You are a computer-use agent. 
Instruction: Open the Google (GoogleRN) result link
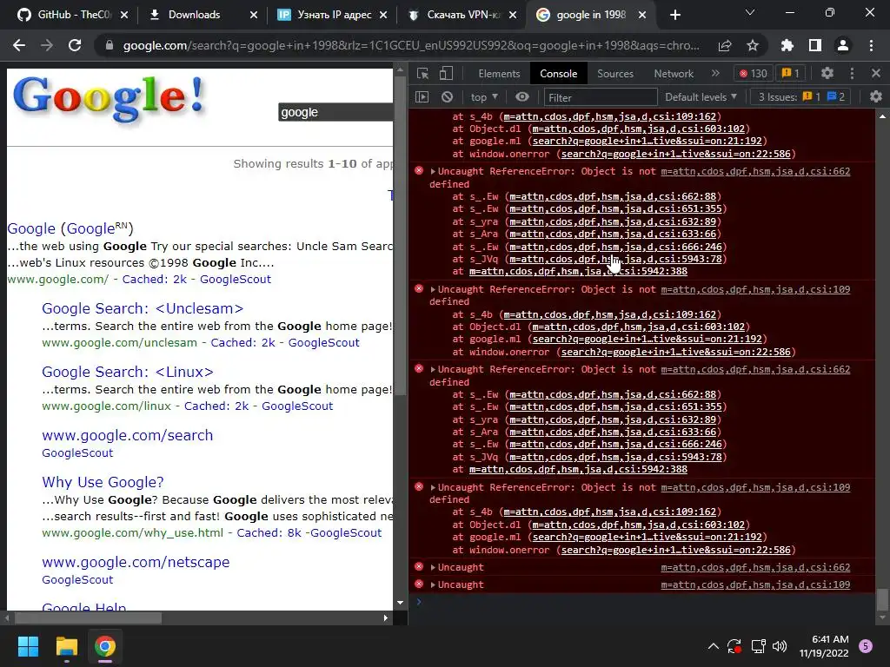pos(70,228)
